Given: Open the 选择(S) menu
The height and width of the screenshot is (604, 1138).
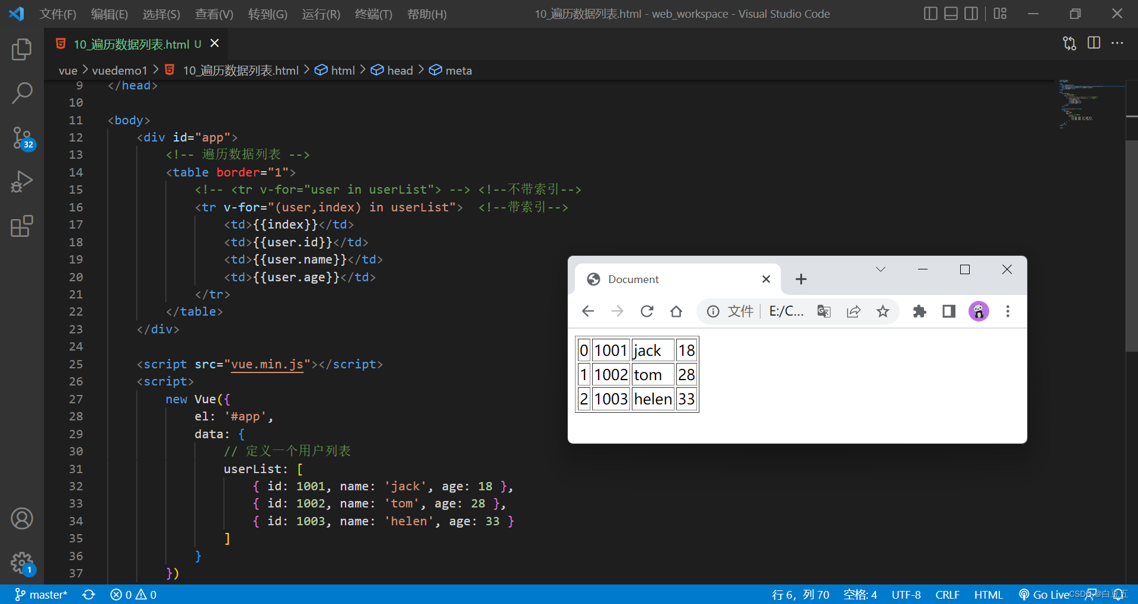Looking at the screenshot, I should click(x=161, y=14).
